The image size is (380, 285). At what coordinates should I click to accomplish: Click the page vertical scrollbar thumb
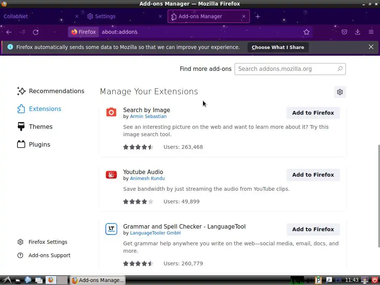click(x=379, y=196)
